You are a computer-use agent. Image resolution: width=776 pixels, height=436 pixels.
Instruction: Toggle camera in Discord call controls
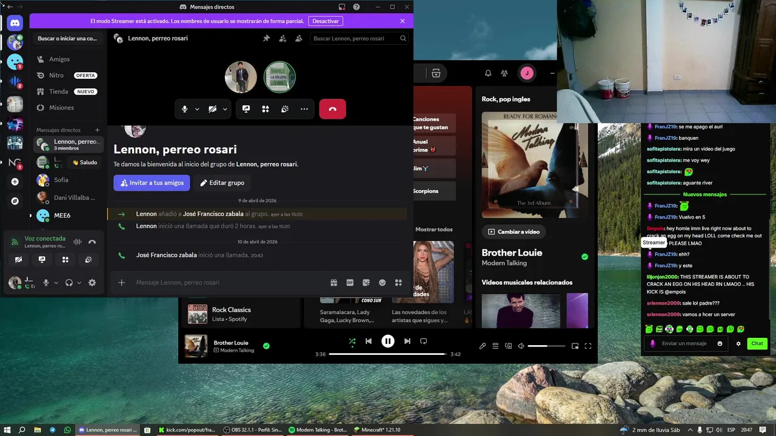[212, 109]
